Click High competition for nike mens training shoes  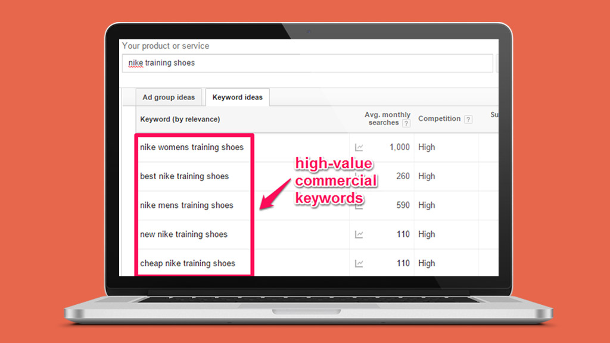point(427,205)
